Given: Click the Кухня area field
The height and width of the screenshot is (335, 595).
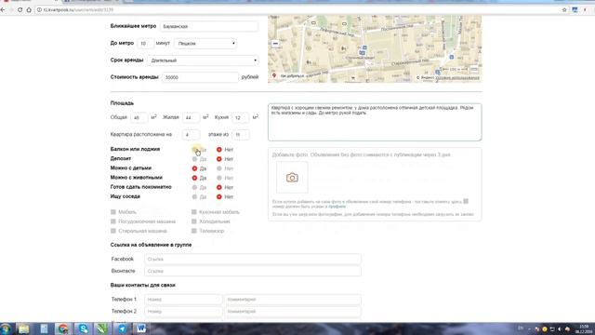Looking at the screenshot, I should pyautogui.click(x=240, y=118).
